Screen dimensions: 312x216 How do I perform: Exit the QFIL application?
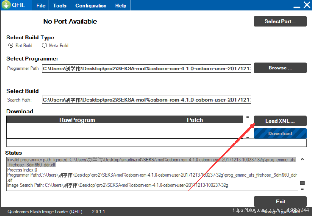click(280, 202)
